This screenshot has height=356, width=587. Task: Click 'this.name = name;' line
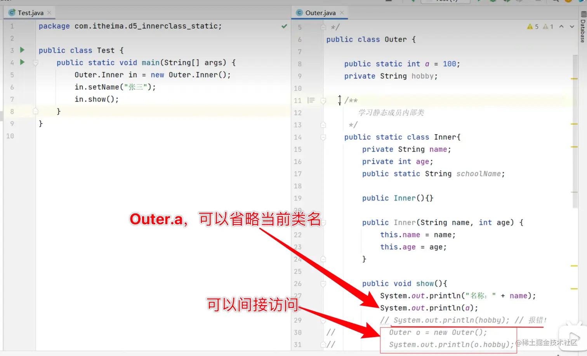418,235
